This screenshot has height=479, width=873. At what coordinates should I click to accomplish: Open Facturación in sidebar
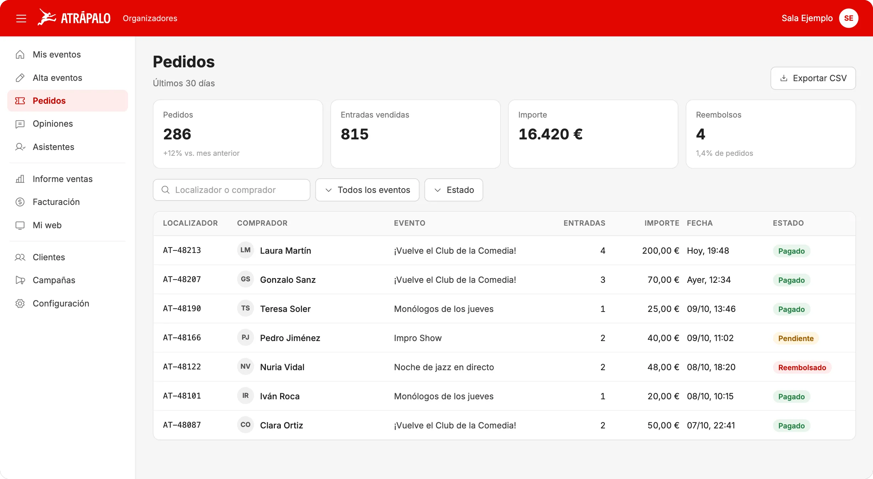pyautogui.click(x=68, y=202)
